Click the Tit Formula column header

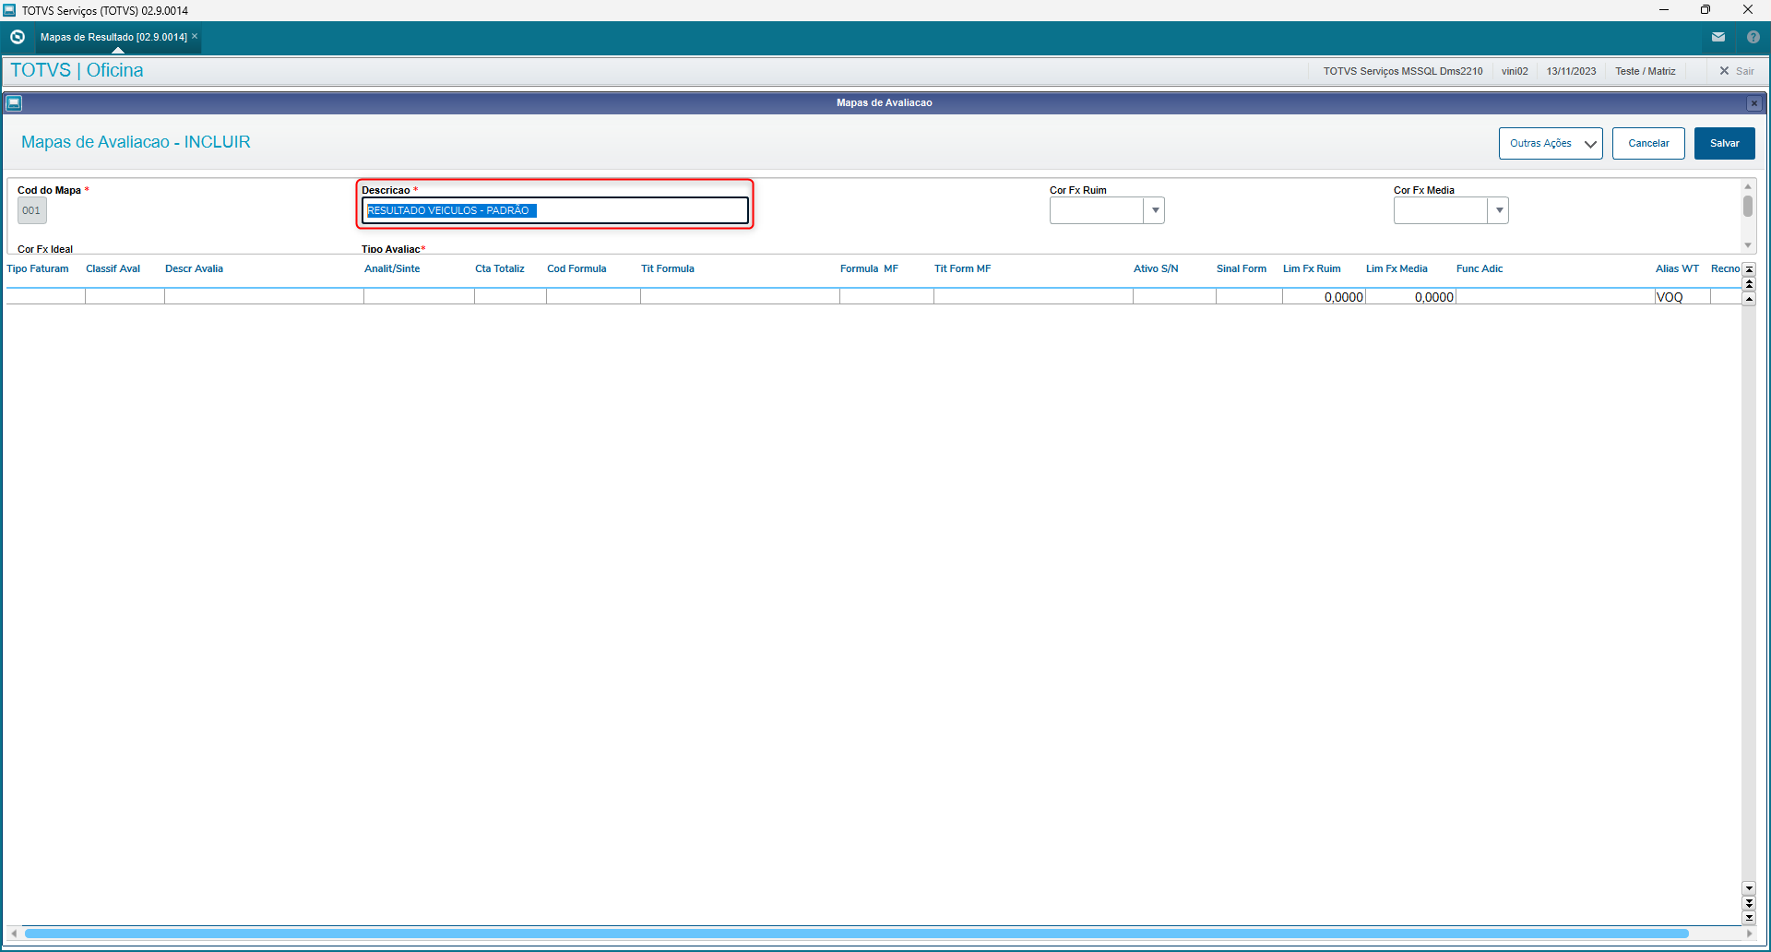(668, 269)
